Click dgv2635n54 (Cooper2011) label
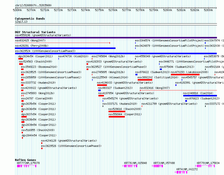Viewport: 224px width, 175px height. 39,104
